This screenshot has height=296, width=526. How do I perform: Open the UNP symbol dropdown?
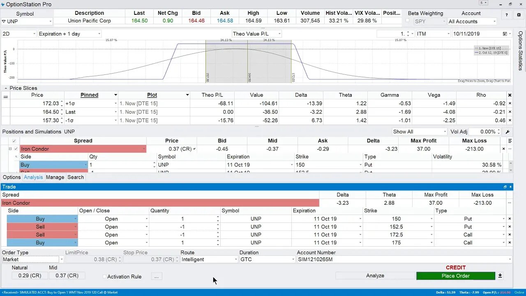(51, 21)
